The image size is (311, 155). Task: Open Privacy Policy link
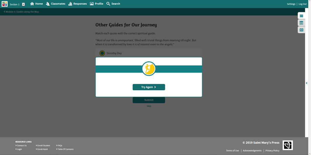tap(272, 151)
